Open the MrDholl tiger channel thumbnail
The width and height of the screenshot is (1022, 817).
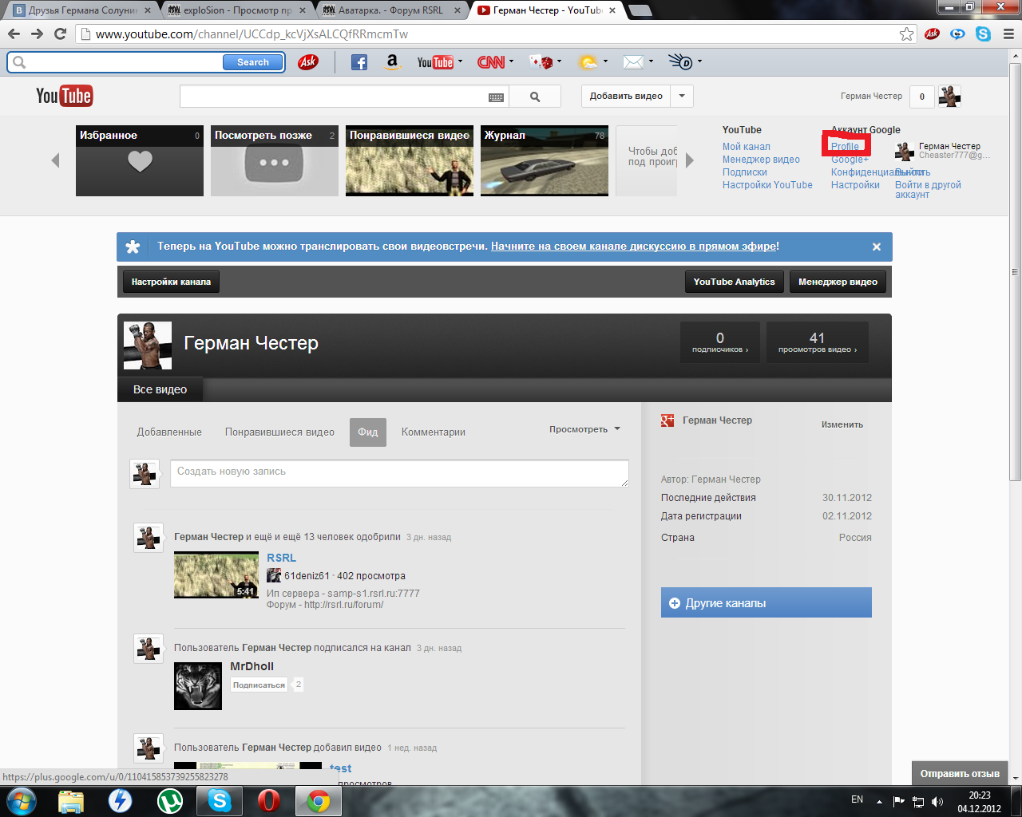point(198,686)
